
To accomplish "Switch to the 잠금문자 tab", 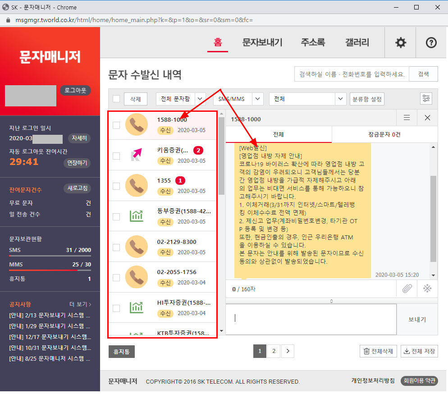I will click(384, 134).
